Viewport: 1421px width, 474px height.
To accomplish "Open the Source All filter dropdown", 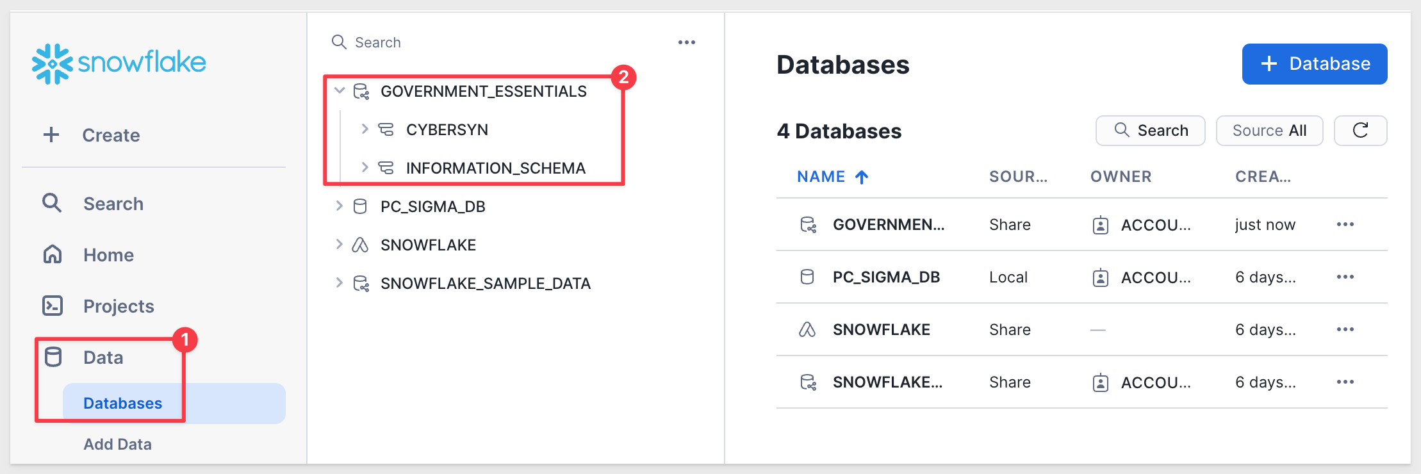I will tap(1269, 131).
